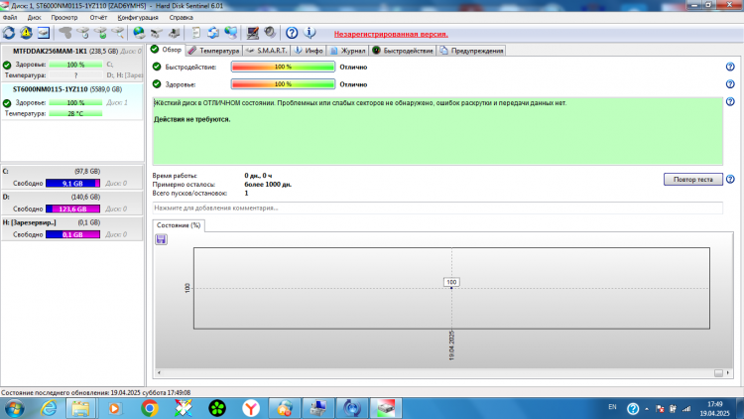Open Internet Explorer from taskbar
The height and width of the screenshot is (419, 744).
tap(49, 408)
